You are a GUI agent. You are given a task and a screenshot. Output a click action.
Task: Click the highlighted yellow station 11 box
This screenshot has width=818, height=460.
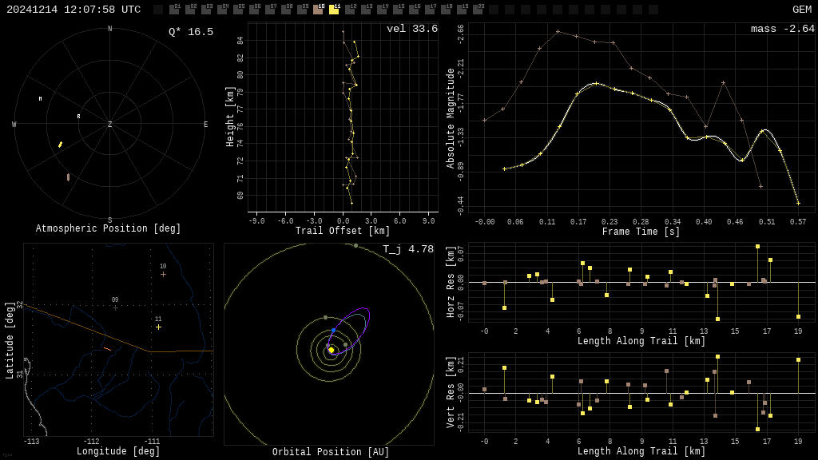click(x=334, y=10)
